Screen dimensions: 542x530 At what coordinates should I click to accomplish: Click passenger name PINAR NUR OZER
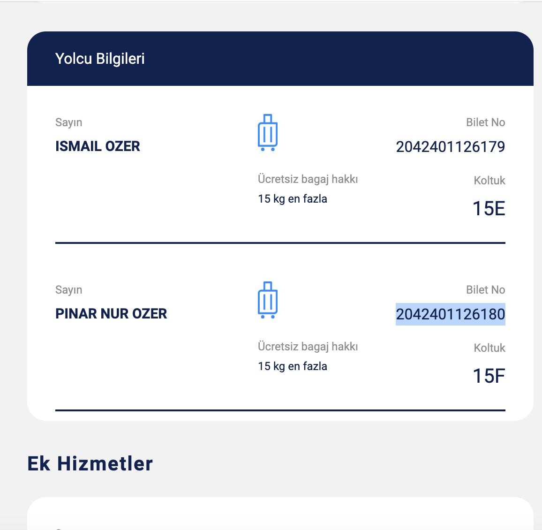point(111,313)
